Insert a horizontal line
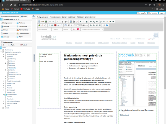Image resolution: width=166 pixels, height=124 pixels. point(58,25)
